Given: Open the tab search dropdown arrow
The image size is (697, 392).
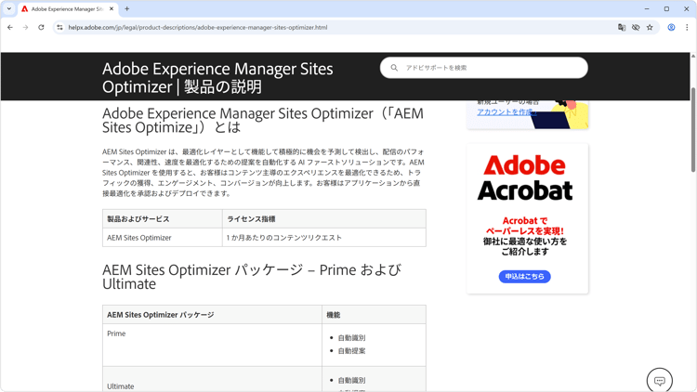Looking at the screenshot, I should (9, 8).
